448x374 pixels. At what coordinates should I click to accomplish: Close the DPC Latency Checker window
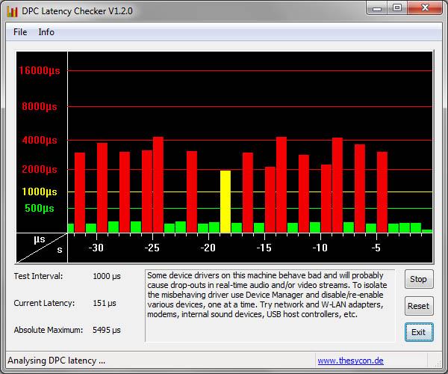(x=425, y=8)
